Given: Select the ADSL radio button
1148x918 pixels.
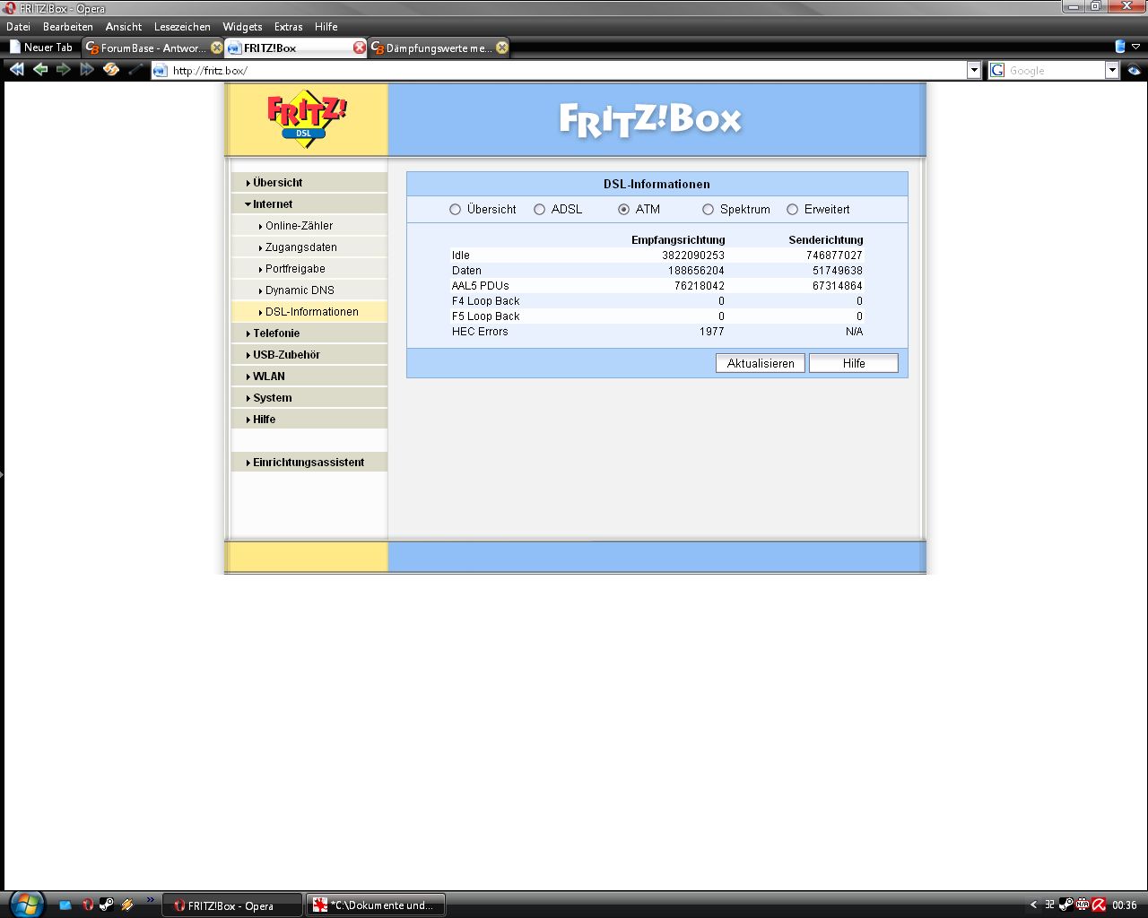Looking at the screenshot, I should 539,209.
